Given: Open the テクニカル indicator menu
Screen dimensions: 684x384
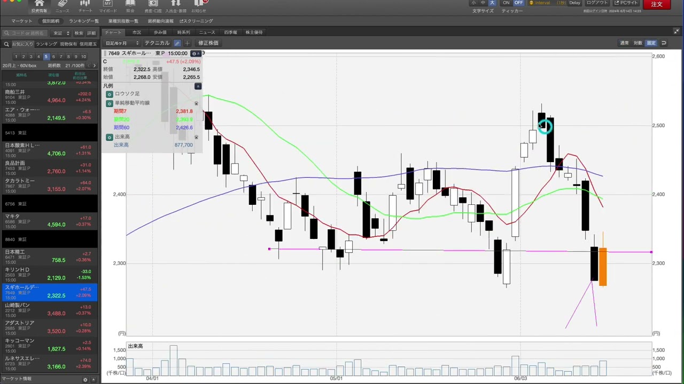Looking at the screenshot, I should pos(157,43).
